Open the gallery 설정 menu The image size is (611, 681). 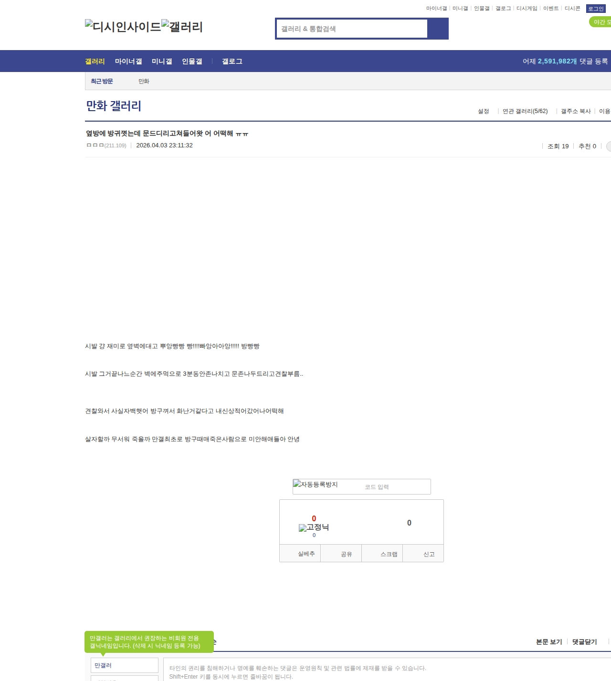(x=484, y=111)
